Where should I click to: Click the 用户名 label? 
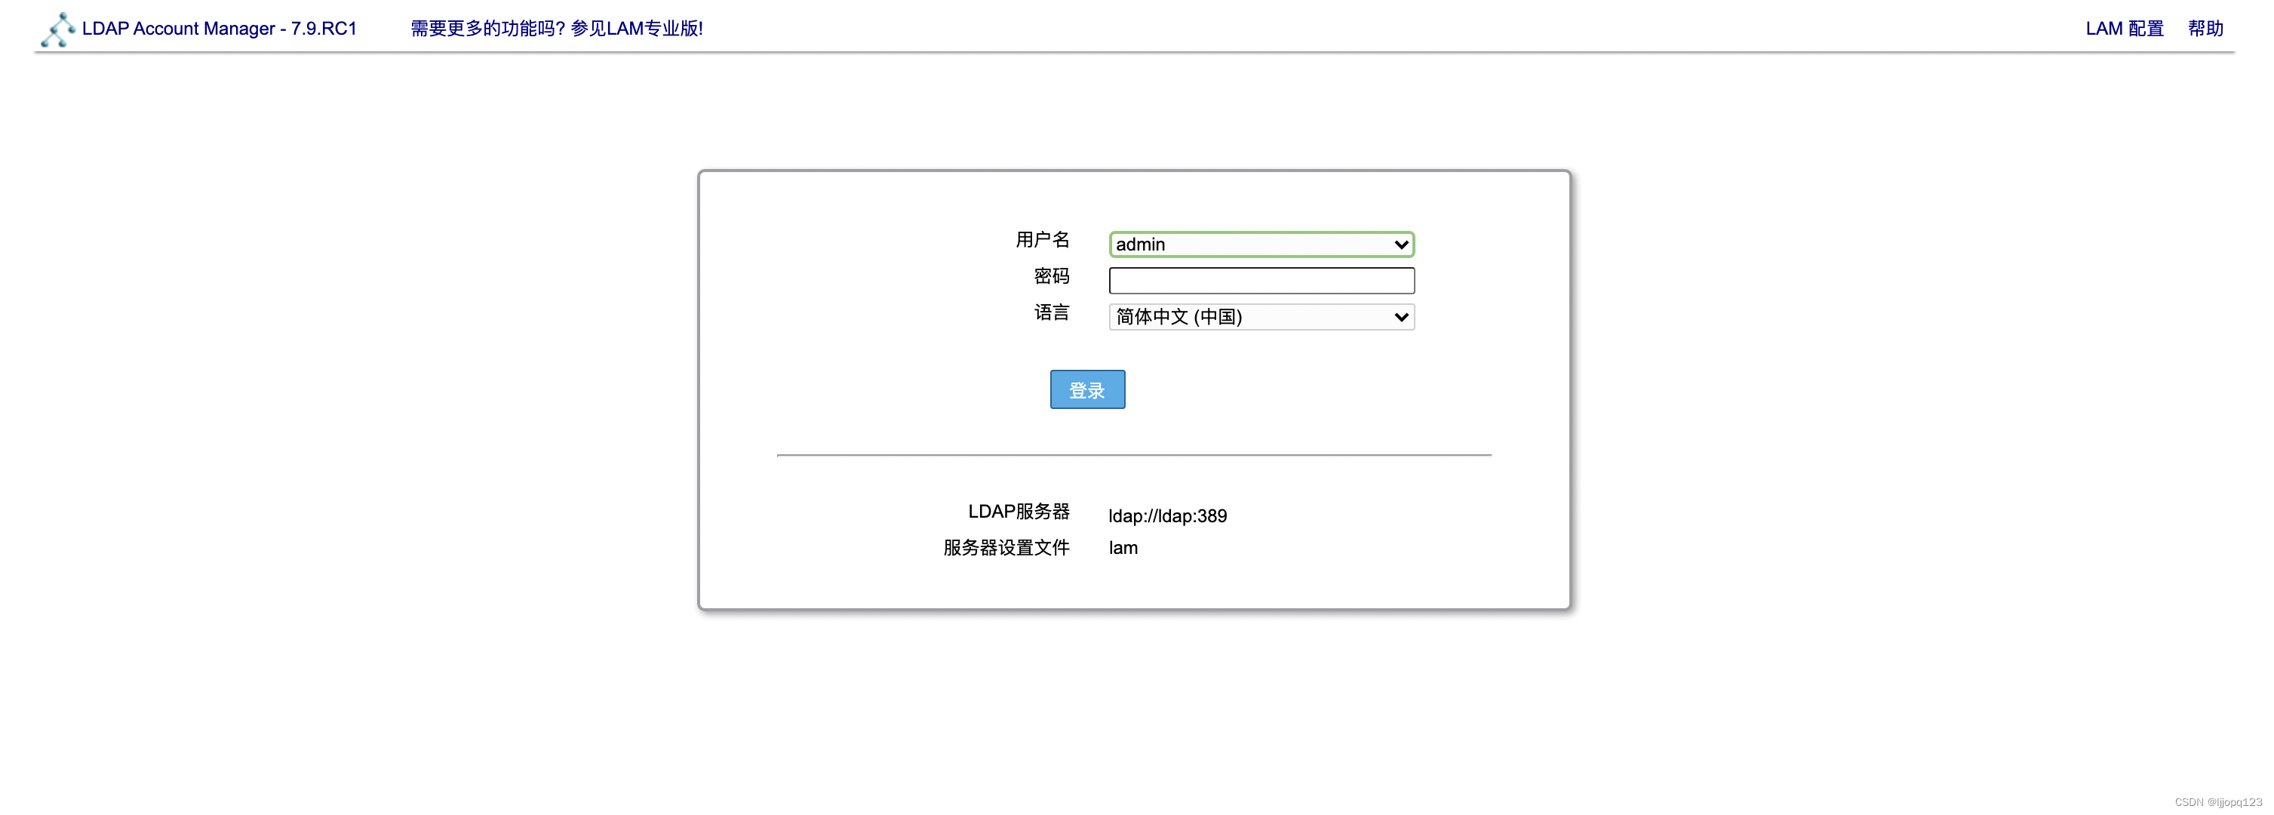(x=1043, y=239)
